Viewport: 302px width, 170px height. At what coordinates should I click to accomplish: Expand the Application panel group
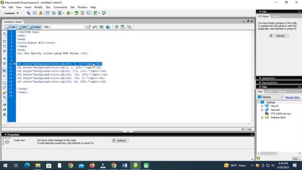pos(260,78)
